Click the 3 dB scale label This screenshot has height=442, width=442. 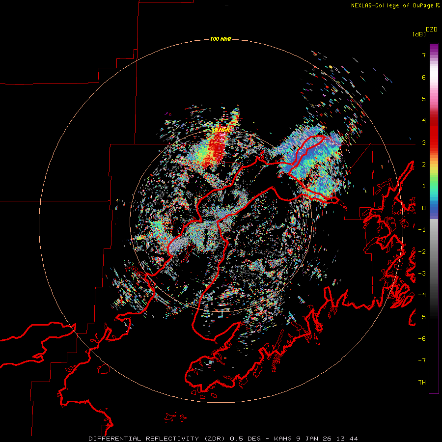[x=424, y=142]
